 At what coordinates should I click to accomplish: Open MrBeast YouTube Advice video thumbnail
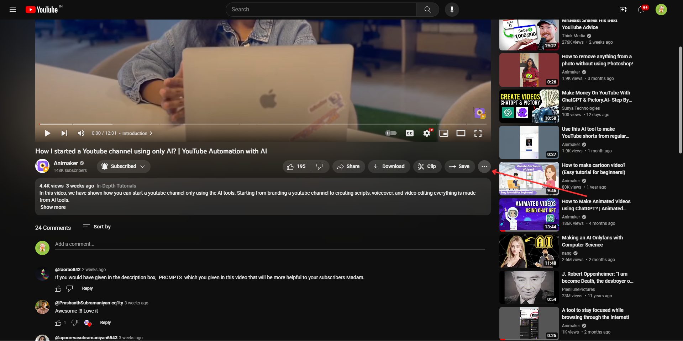tap(529, 35)
